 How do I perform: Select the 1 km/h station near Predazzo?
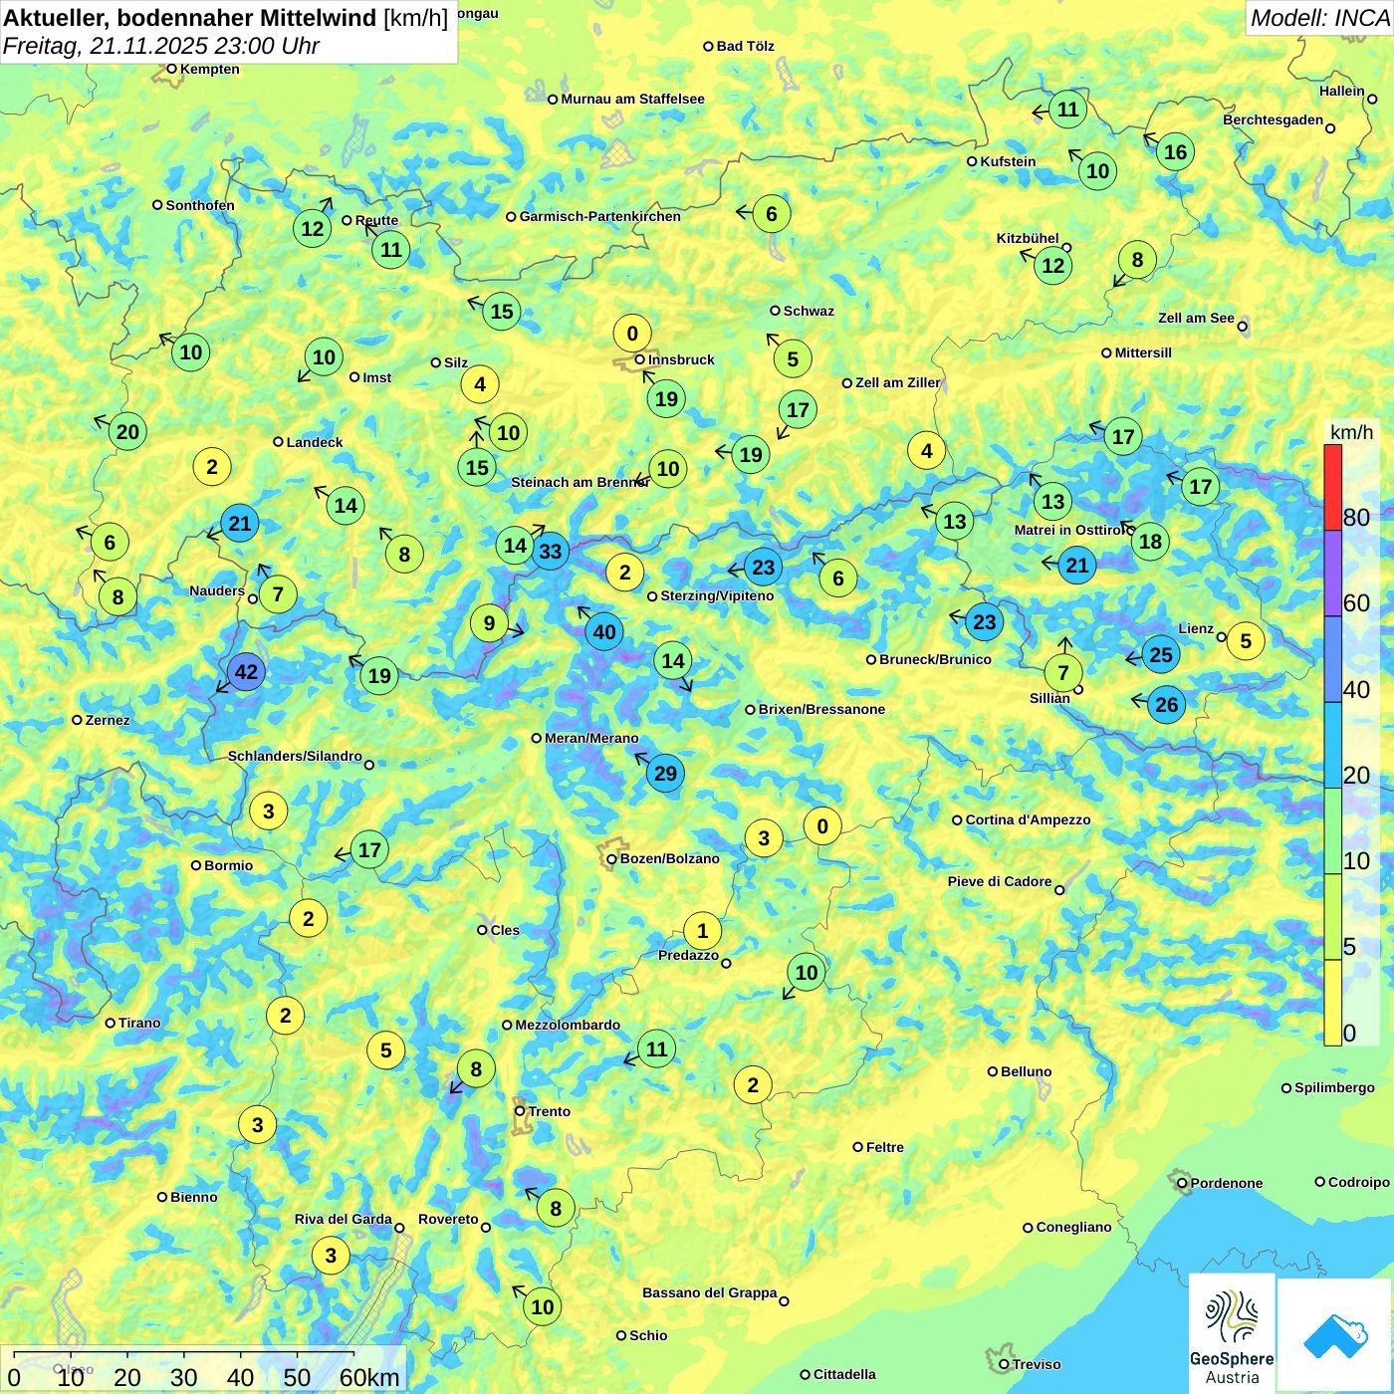click(x=702, y=931)
